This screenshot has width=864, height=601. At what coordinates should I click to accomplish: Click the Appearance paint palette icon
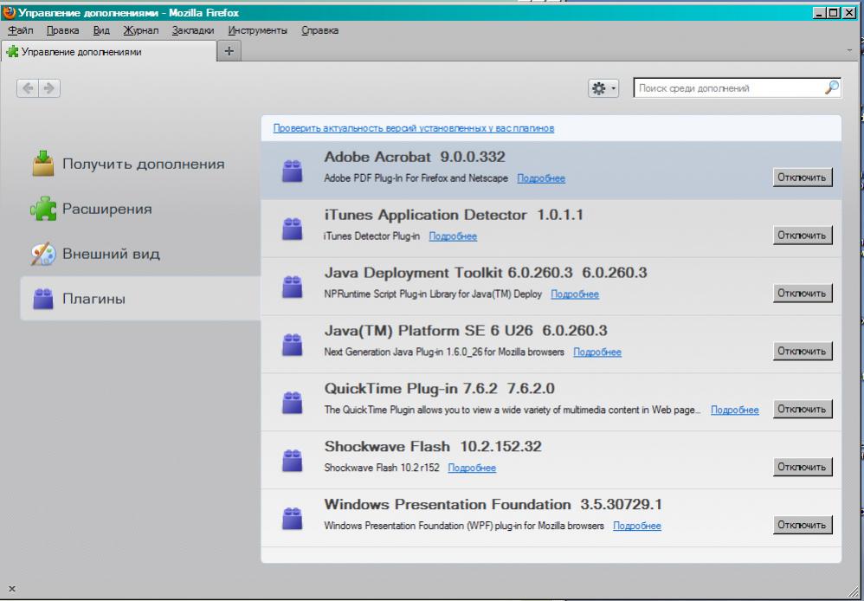pos(43,255)
